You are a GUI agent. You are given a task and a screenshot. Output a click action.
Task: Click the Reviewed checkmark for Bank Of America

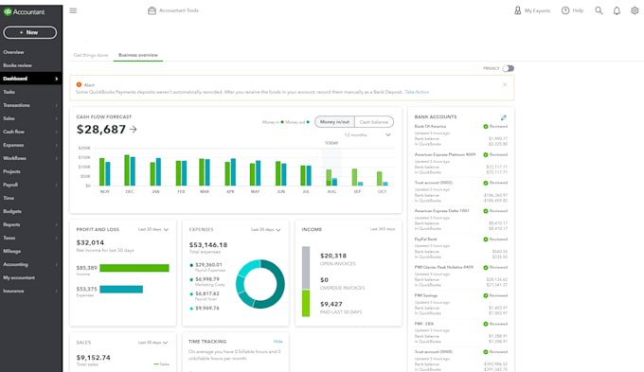pyautogui.click(x=486, y=127)
